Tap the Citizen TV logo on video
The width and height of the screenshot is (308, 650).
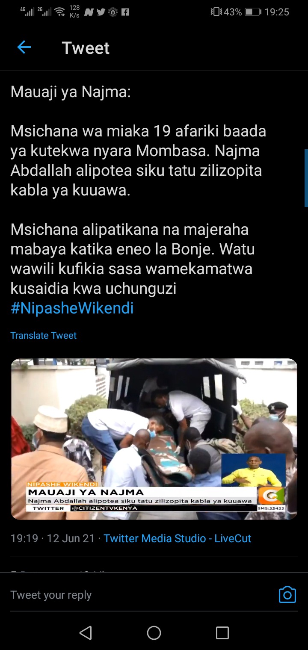[x=272, y=496]
